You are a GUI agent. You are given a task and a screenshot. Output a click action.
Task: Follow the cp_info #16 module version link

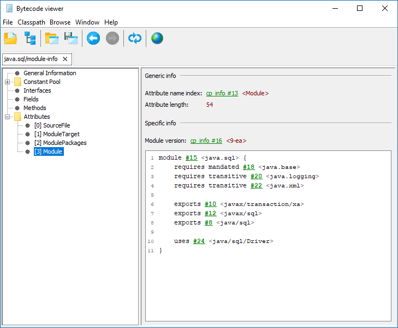pyautogui.click(x=206, y=141)
